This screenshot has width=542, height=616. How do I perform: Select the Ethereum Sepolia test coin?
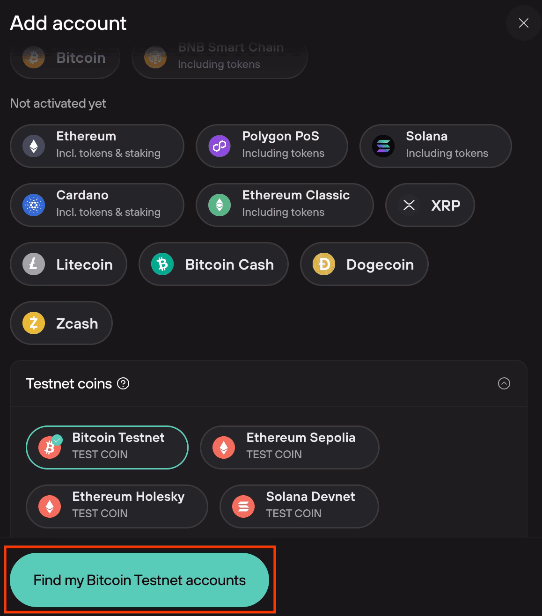tap(289, 447)
